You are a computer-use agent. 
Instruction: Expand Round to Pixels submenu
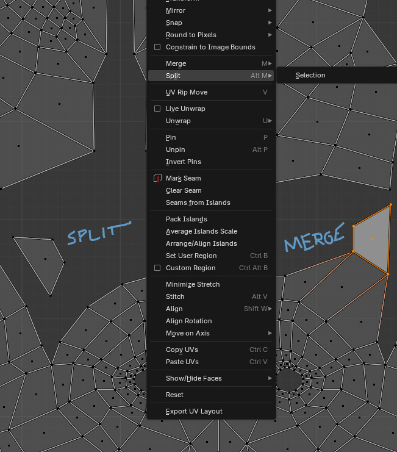coord(211,35)
